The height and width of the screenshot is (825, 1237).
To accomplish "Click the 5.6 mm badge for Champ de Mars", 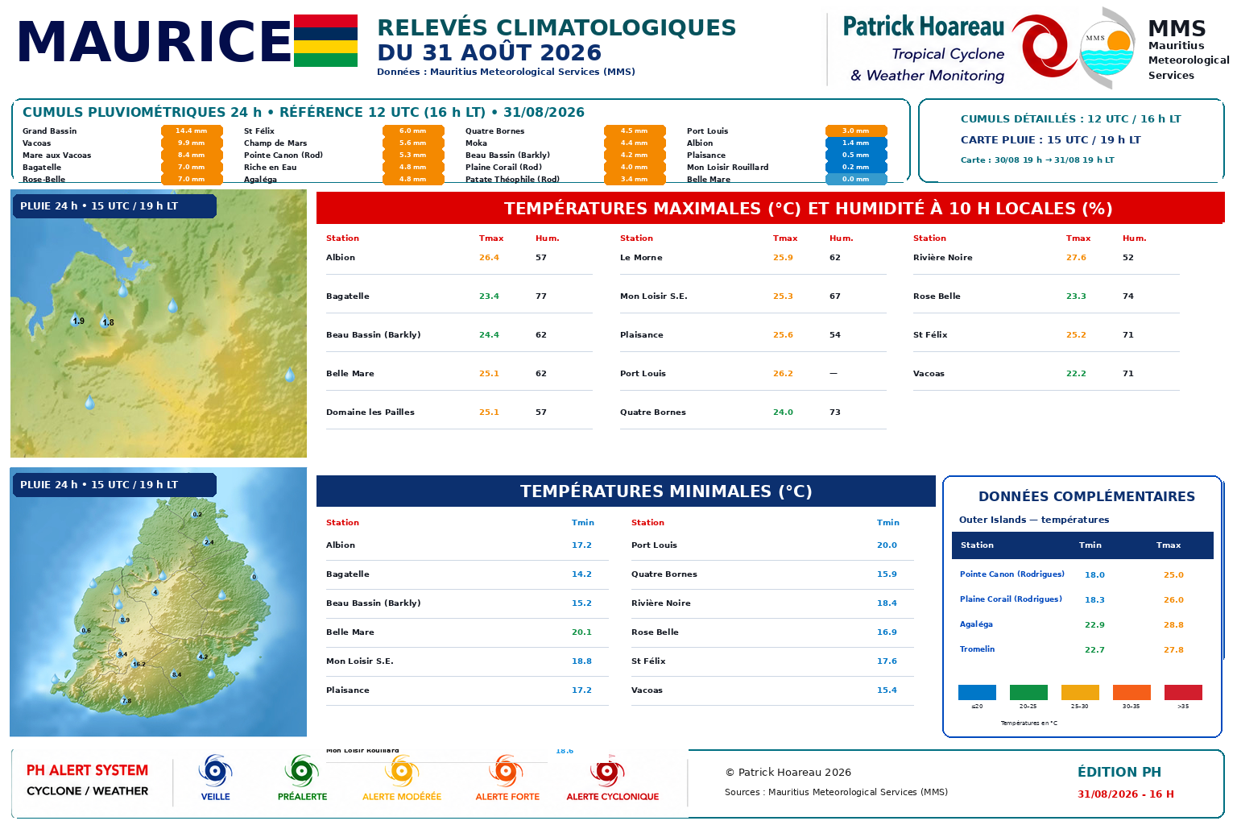I will click(413, 143).
